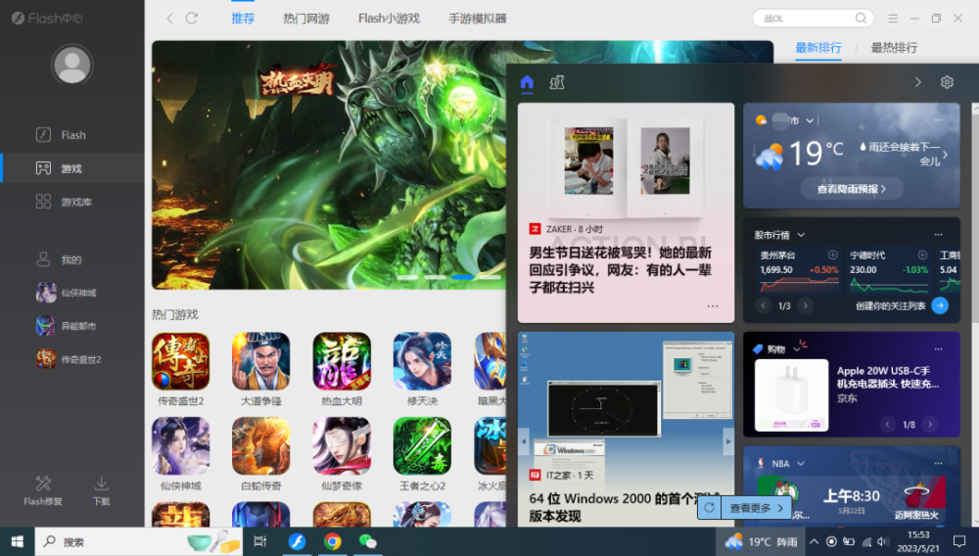Expand the NBA widget dropdown
This screenshot has height=556, width=979.
[801, 464]
